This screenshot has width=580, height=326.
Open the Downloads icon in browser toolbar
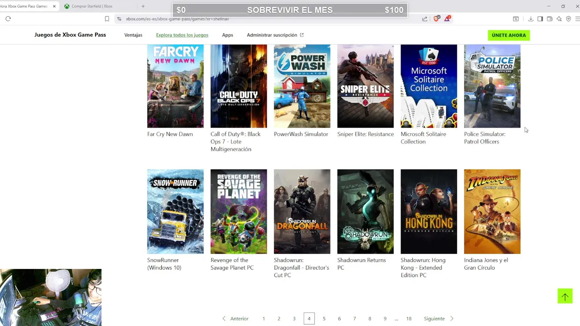coord(531,19)
